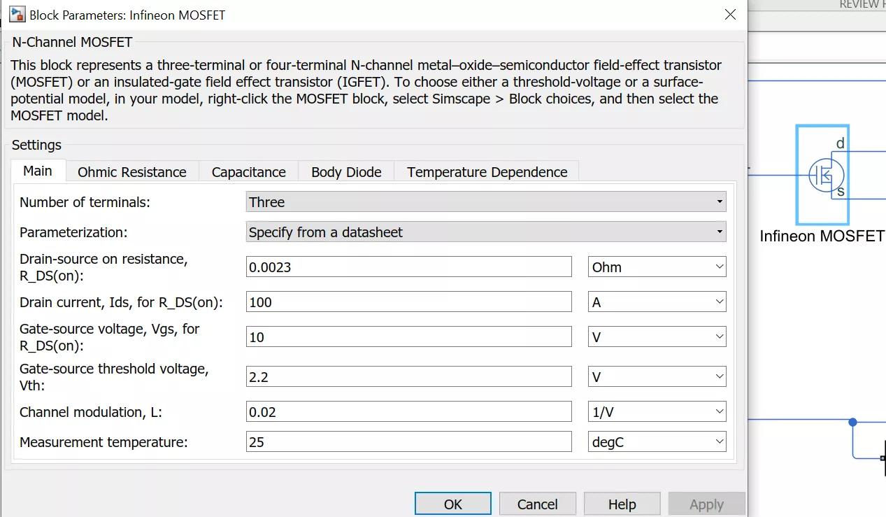Click the channel modulation field showing 0.02
Viewport: 886px width, 517px height.
pyautogui.click(x=409, y=411)
